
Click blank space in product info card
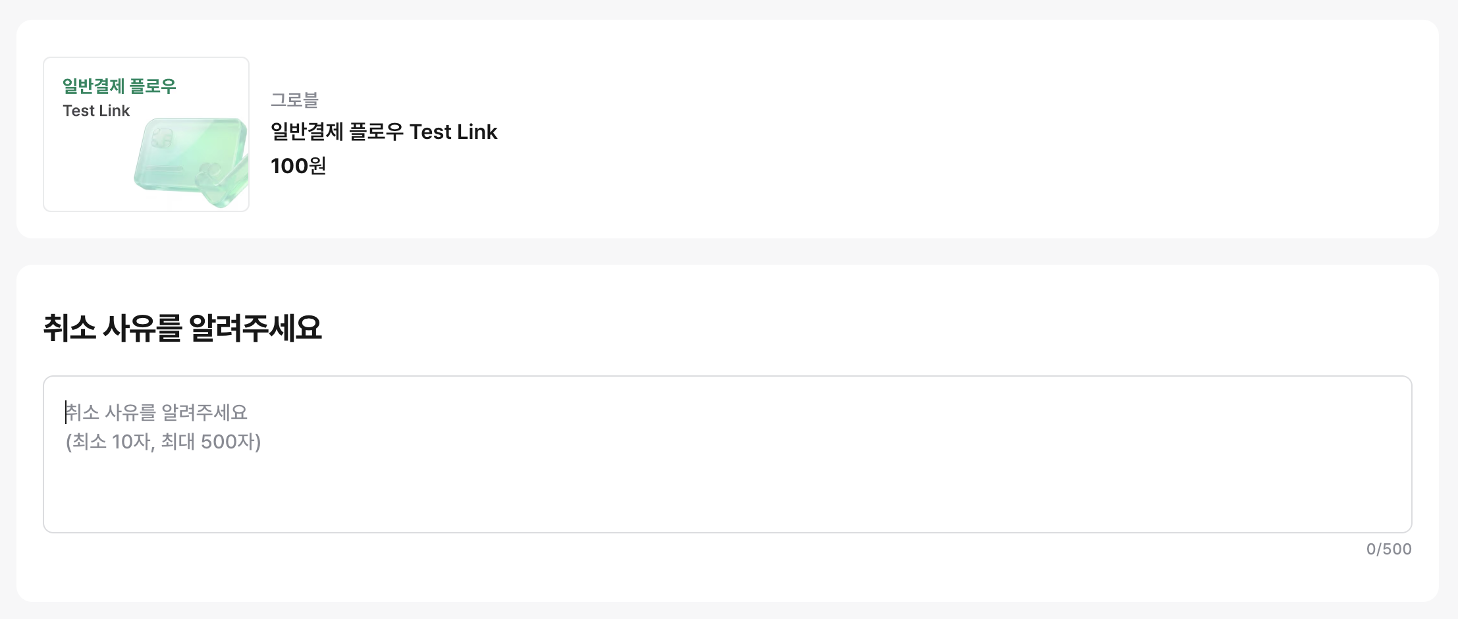point(922,132)
